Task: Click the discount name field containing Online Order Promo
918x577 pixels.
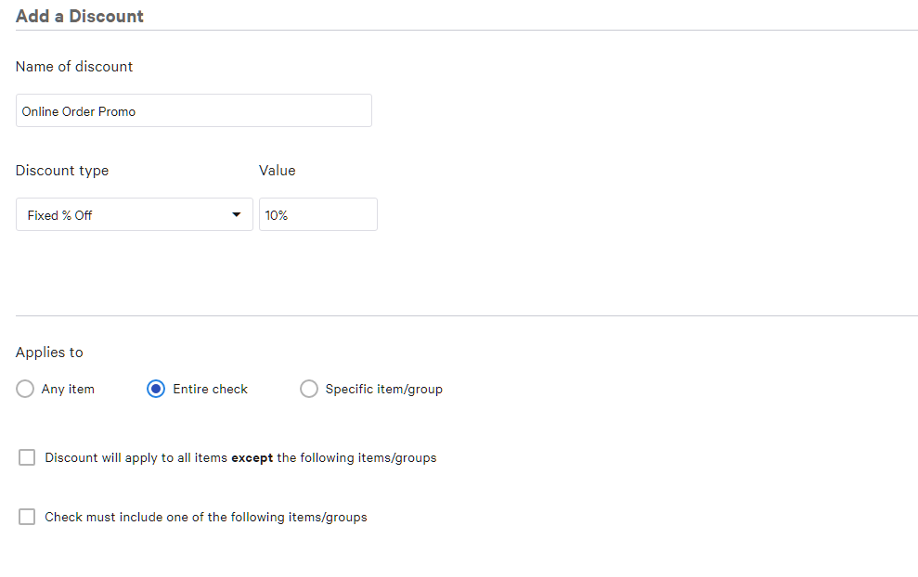Action: click(x=194, y=110)
